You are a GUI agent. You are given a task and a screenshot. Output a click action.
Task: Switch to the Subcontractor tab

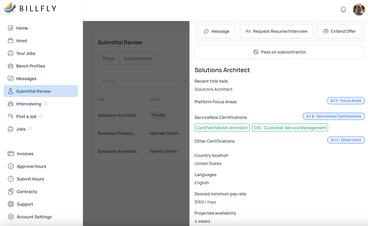(x=138, y=59)
